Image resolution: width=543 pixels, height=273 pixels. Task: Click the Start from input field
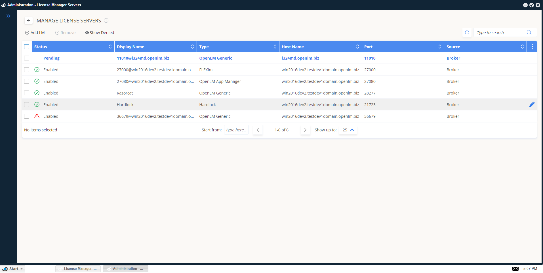[236, 130]
